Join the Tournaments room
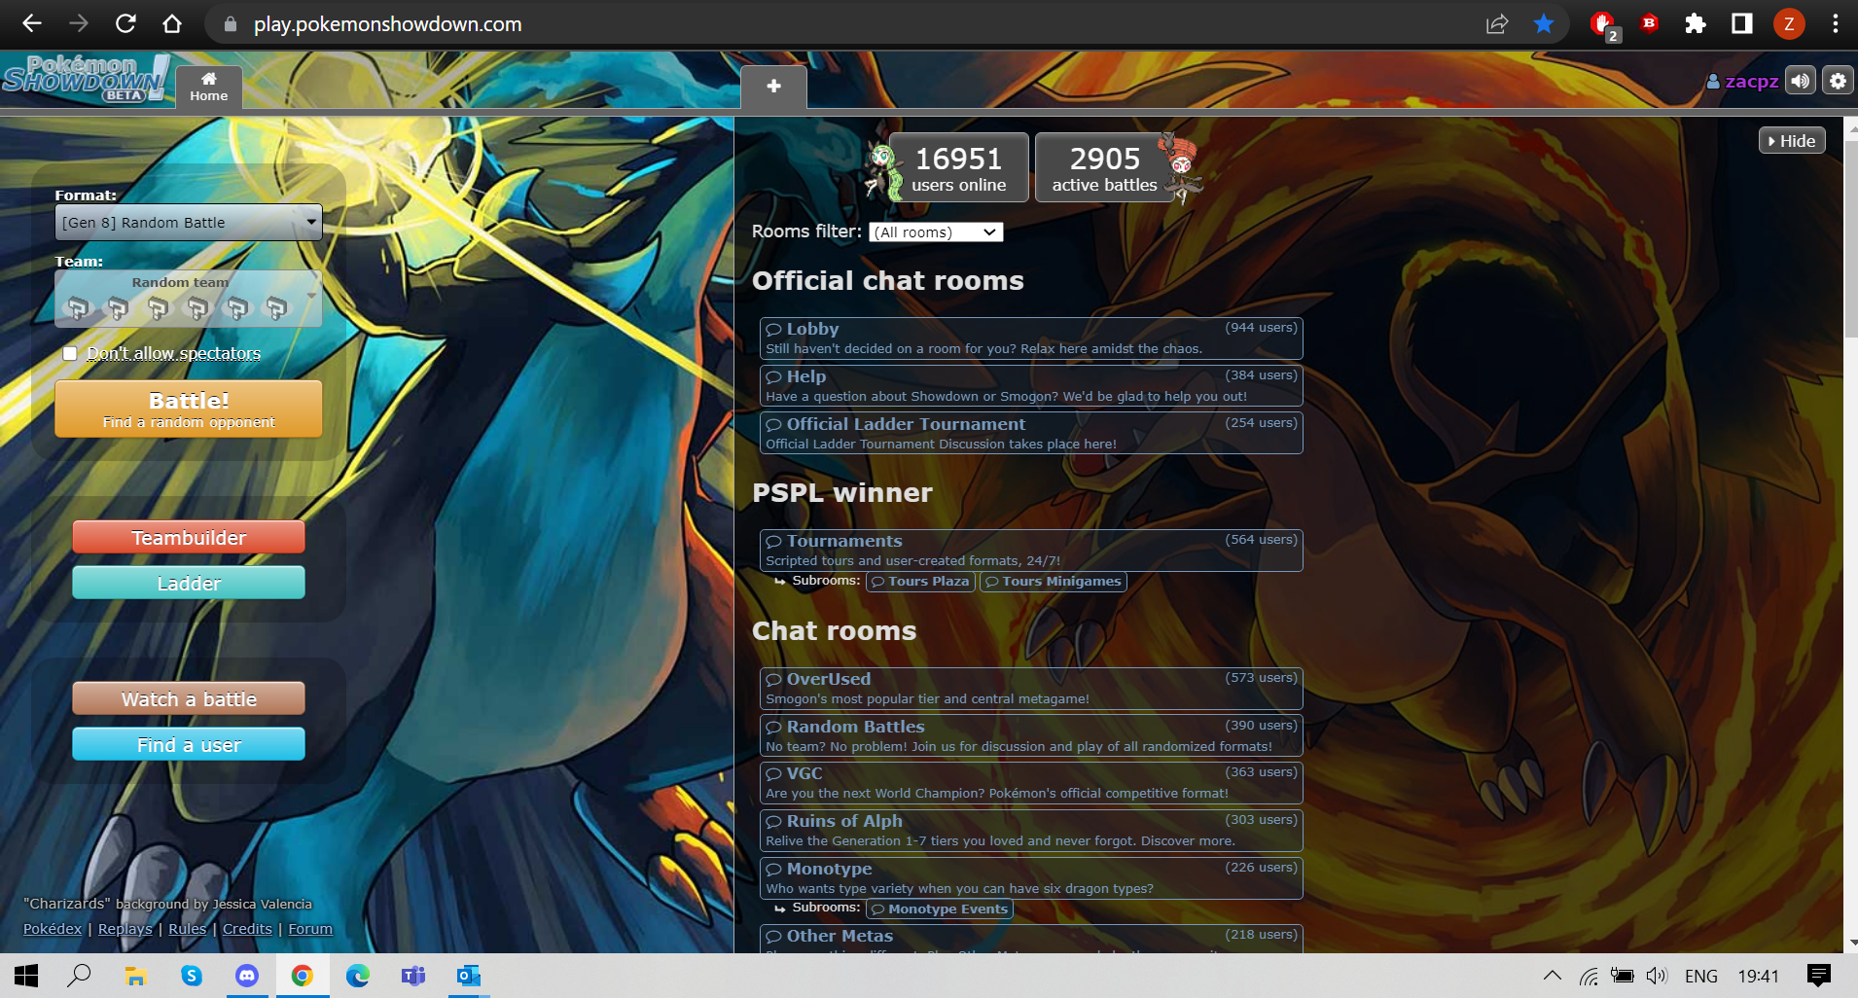The width and height of the screenshot is (1858, 998). (x=1031, y=551)
